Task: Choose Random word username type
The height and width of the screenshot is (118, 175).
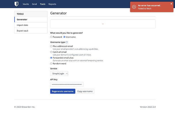Action: point(51,63)
